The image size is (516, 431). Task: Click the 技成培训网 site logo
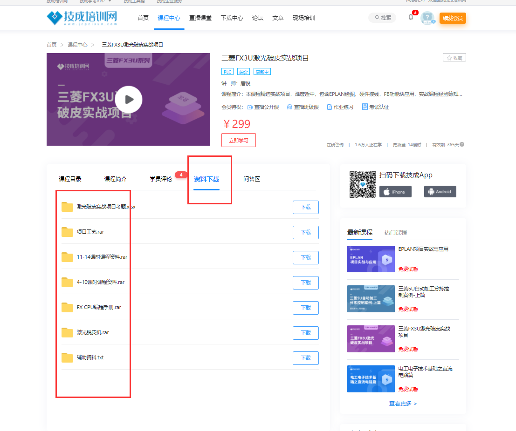click(82, 18)
